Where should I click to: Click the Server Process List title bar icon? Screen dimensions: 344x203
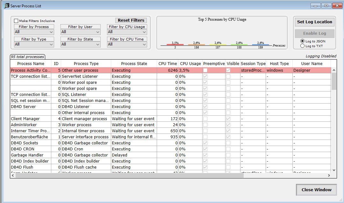[x=6, y=6]
